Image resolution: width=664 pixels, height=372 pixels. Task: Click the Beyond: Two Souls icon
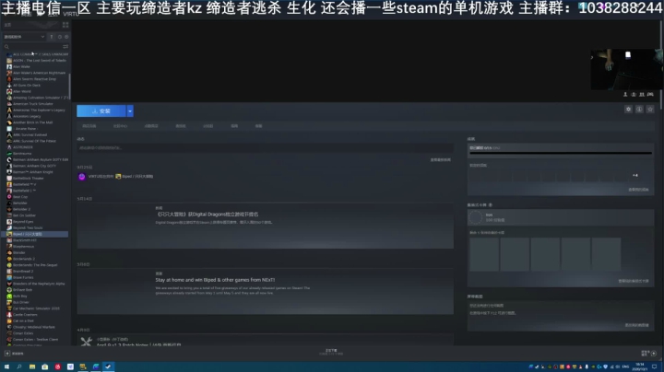coord(9,227)
